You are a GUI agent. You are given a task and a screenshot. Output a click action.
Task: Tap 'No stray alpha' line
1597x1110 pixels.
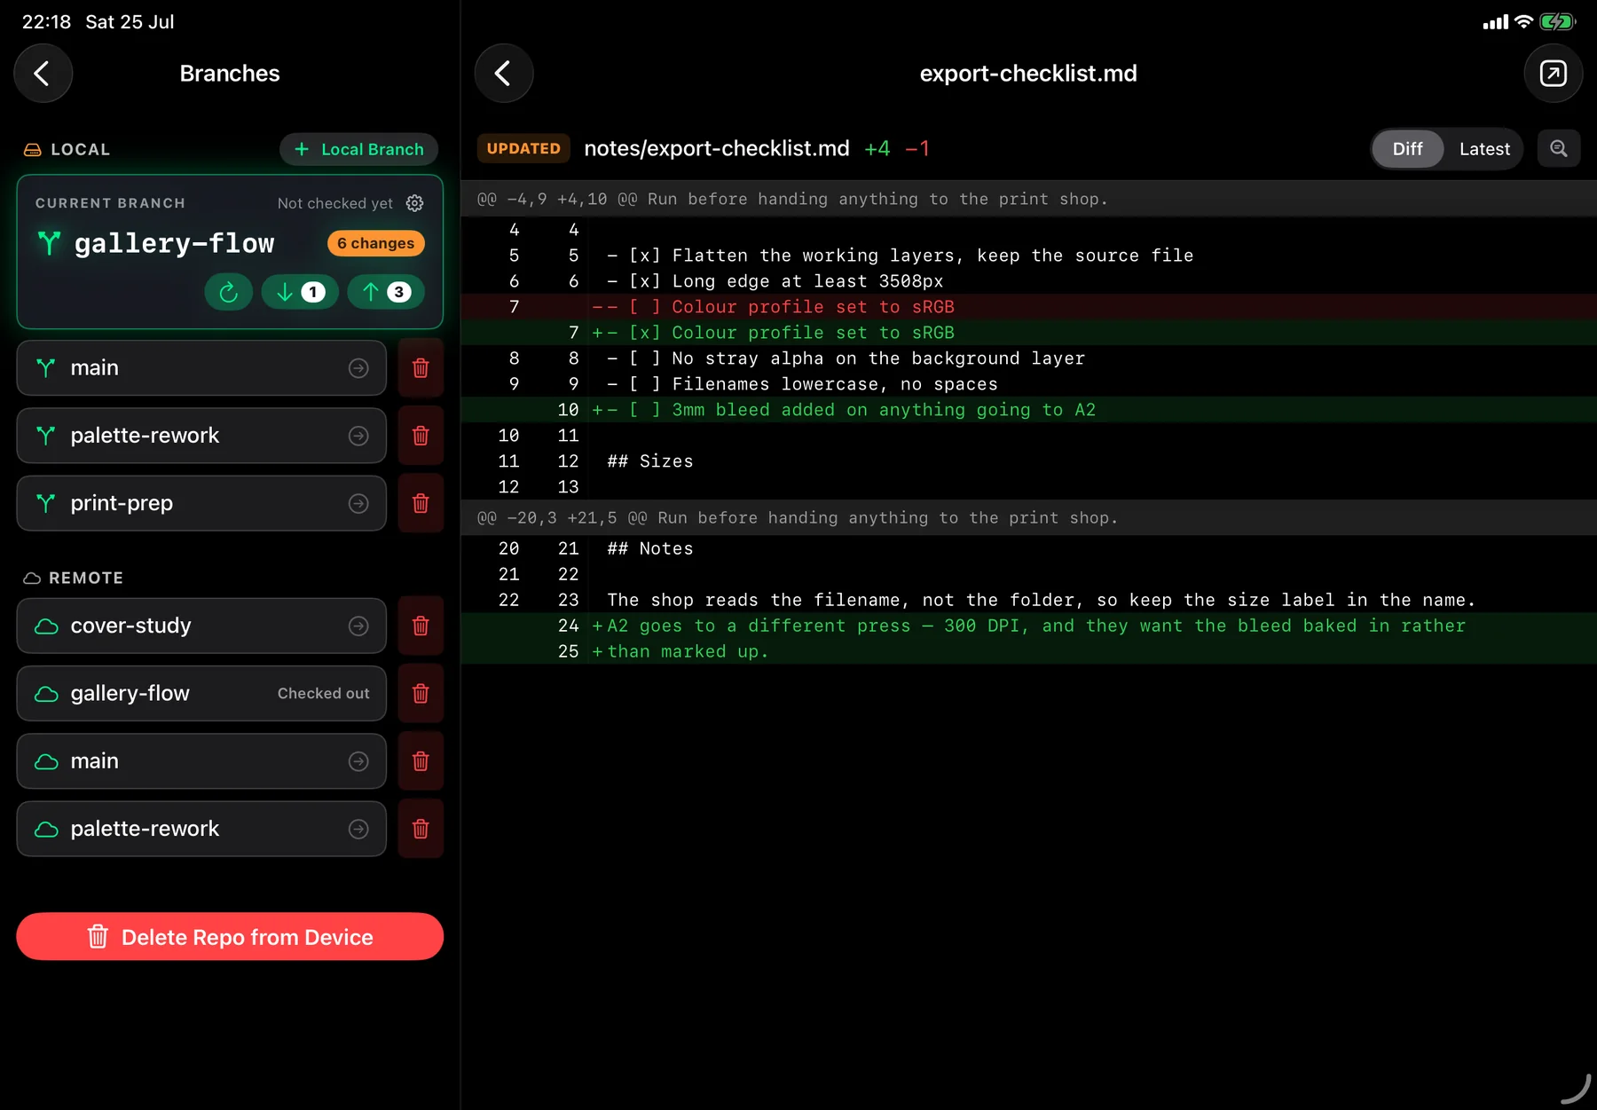click(1029, 358)
